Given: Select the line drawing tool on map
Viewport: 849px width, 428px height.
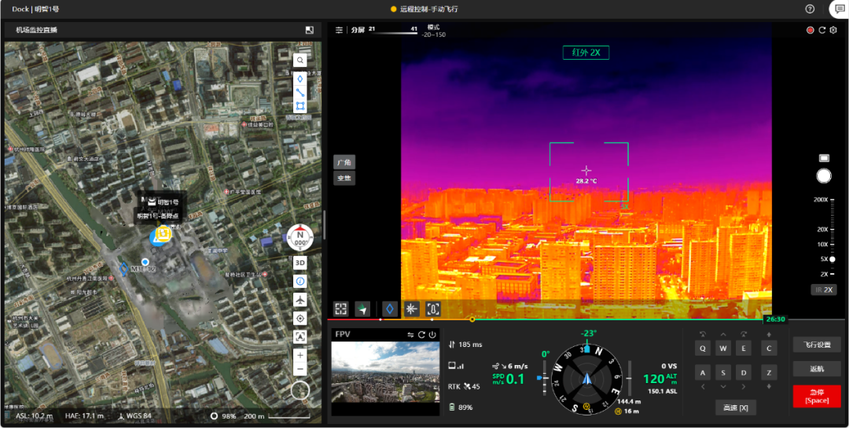Looking at the screenshot, I should [x=300, y=93].
